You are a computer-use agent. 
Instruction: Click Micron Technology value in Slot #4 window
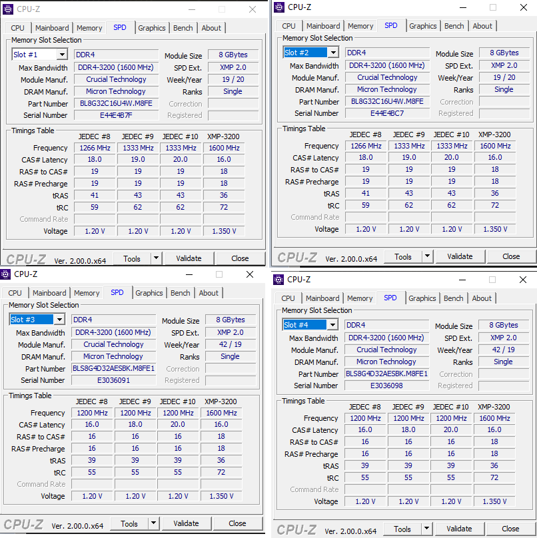click(x=386, y=362)
